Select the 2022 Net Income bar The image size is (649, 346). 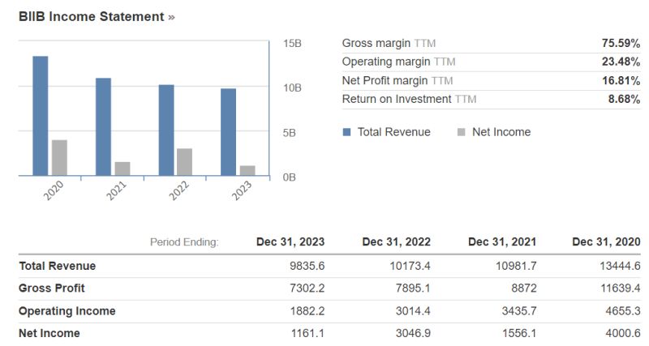coord(185,162)
